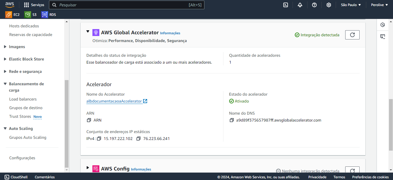393x180 pixels.
Task: Open Grupos Auto Scaling
Action: pyautogui.click(x=28, y=137)
